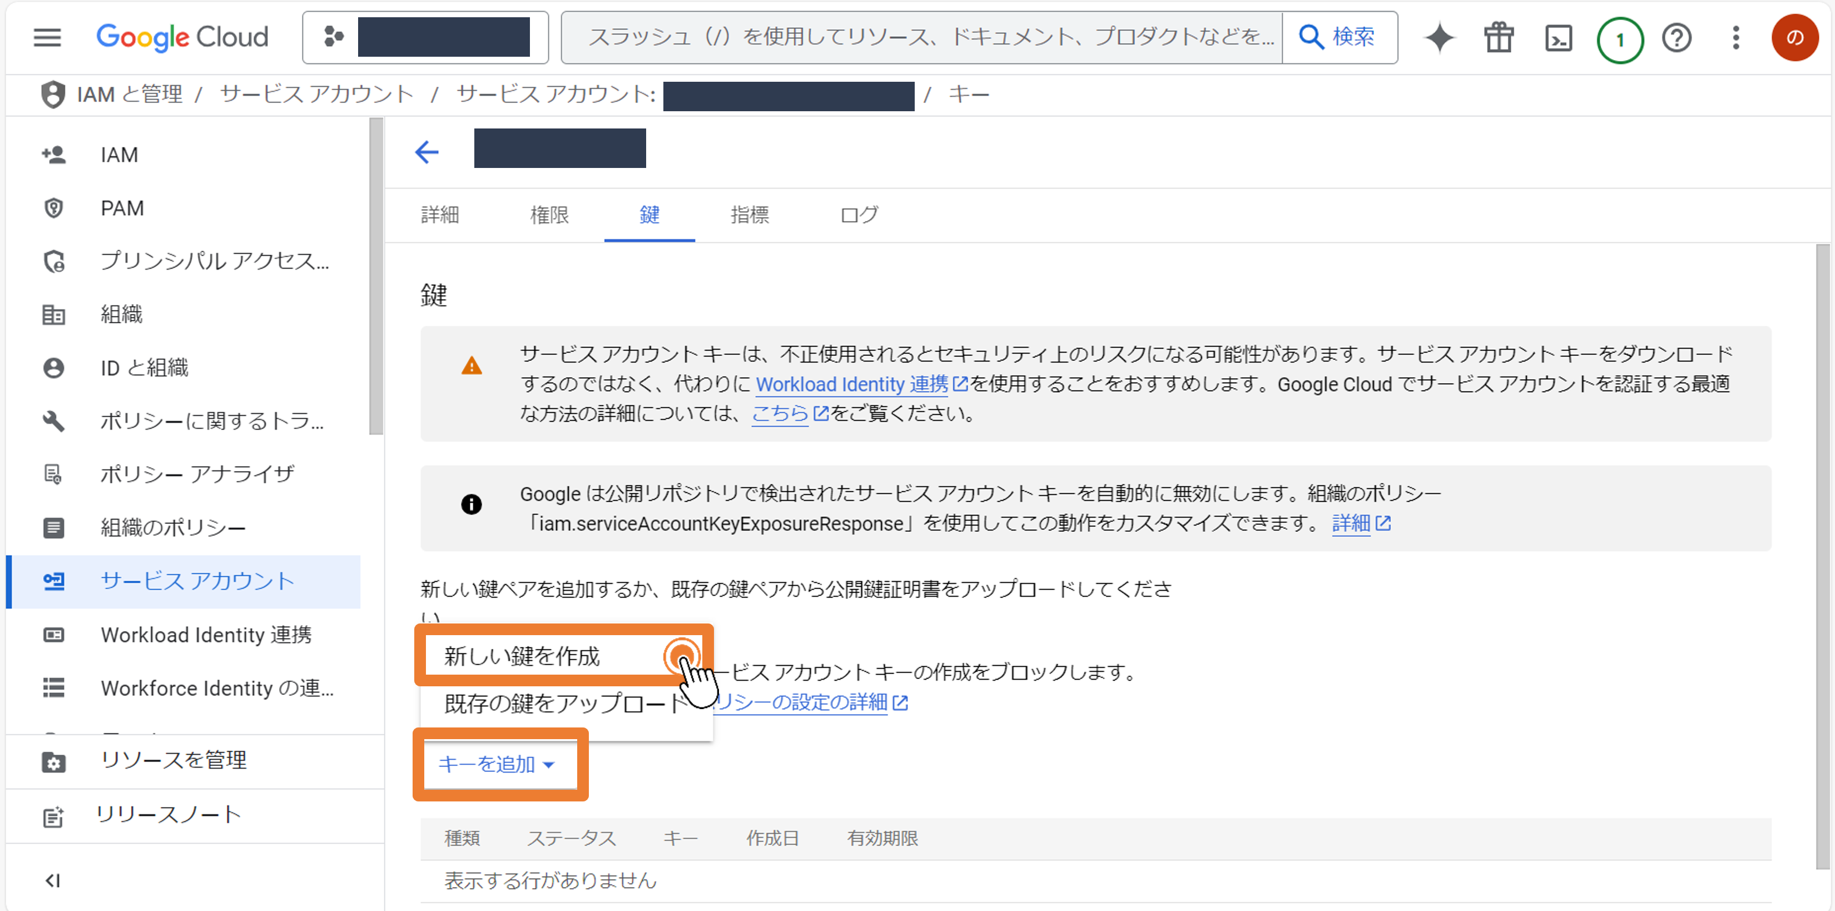Open 組織のポリシー sidebar item
Screen dimensions: 1835x911
pos(183,528)
